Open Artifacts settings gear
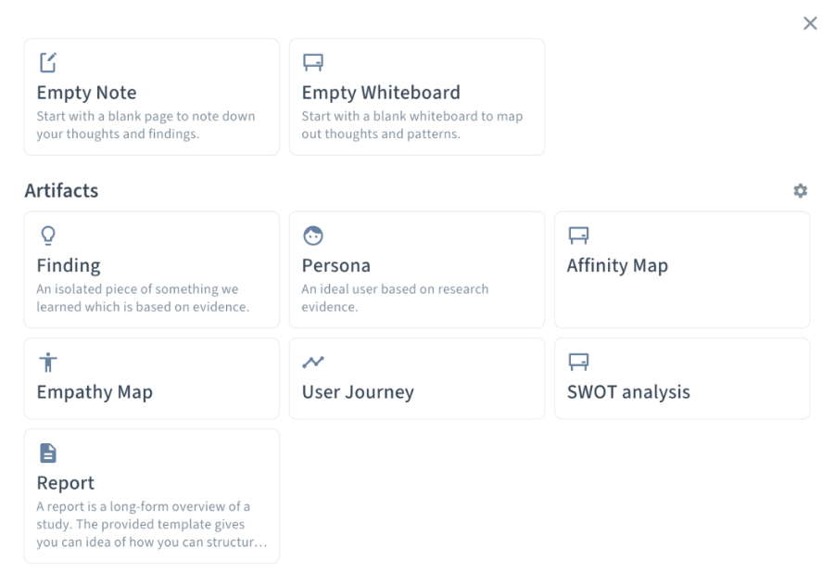This screenshot has height=587, width=834. point(801,191)
